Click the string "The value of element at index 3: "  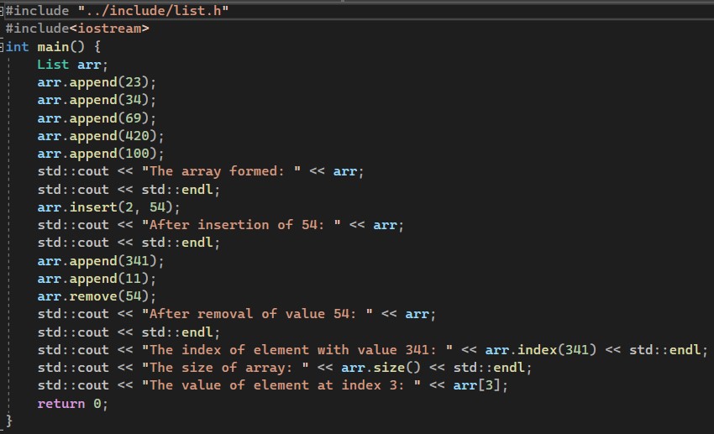[281, 385]
